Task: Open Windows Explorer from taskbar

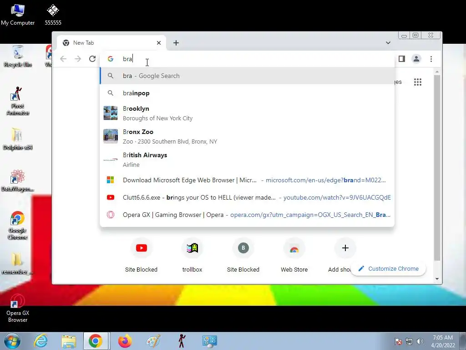Action: [69, 341]
